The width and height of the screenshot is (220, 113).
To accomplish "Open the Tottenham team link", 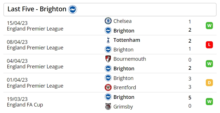I will point(127,40).
